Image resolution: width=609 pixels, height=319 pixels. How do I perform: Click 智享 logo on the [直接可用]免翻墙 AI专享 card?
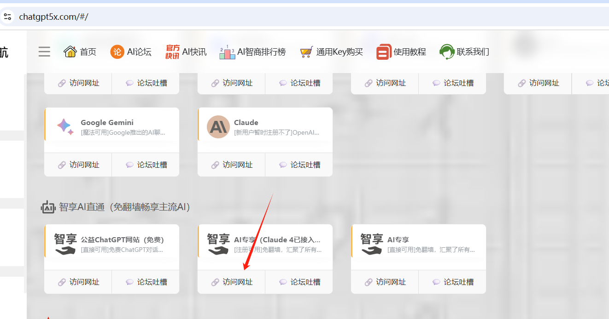click(x=372, y=244)
